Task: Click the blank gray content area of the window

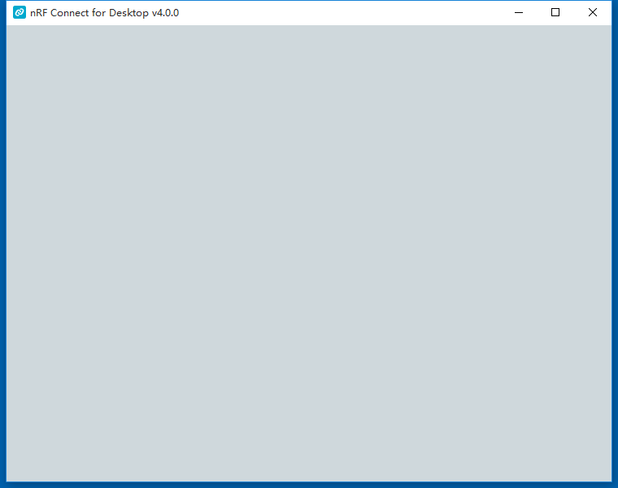Action: pos(309,252)
